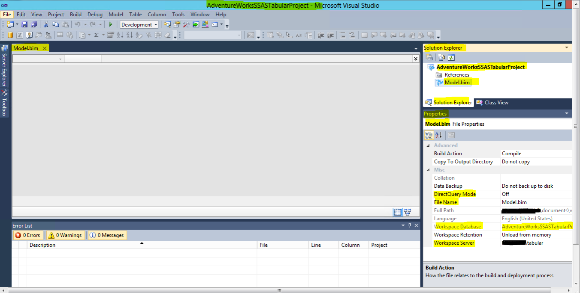
Task: Collapse the Advanced property category
Action: [x=428, y=145]
